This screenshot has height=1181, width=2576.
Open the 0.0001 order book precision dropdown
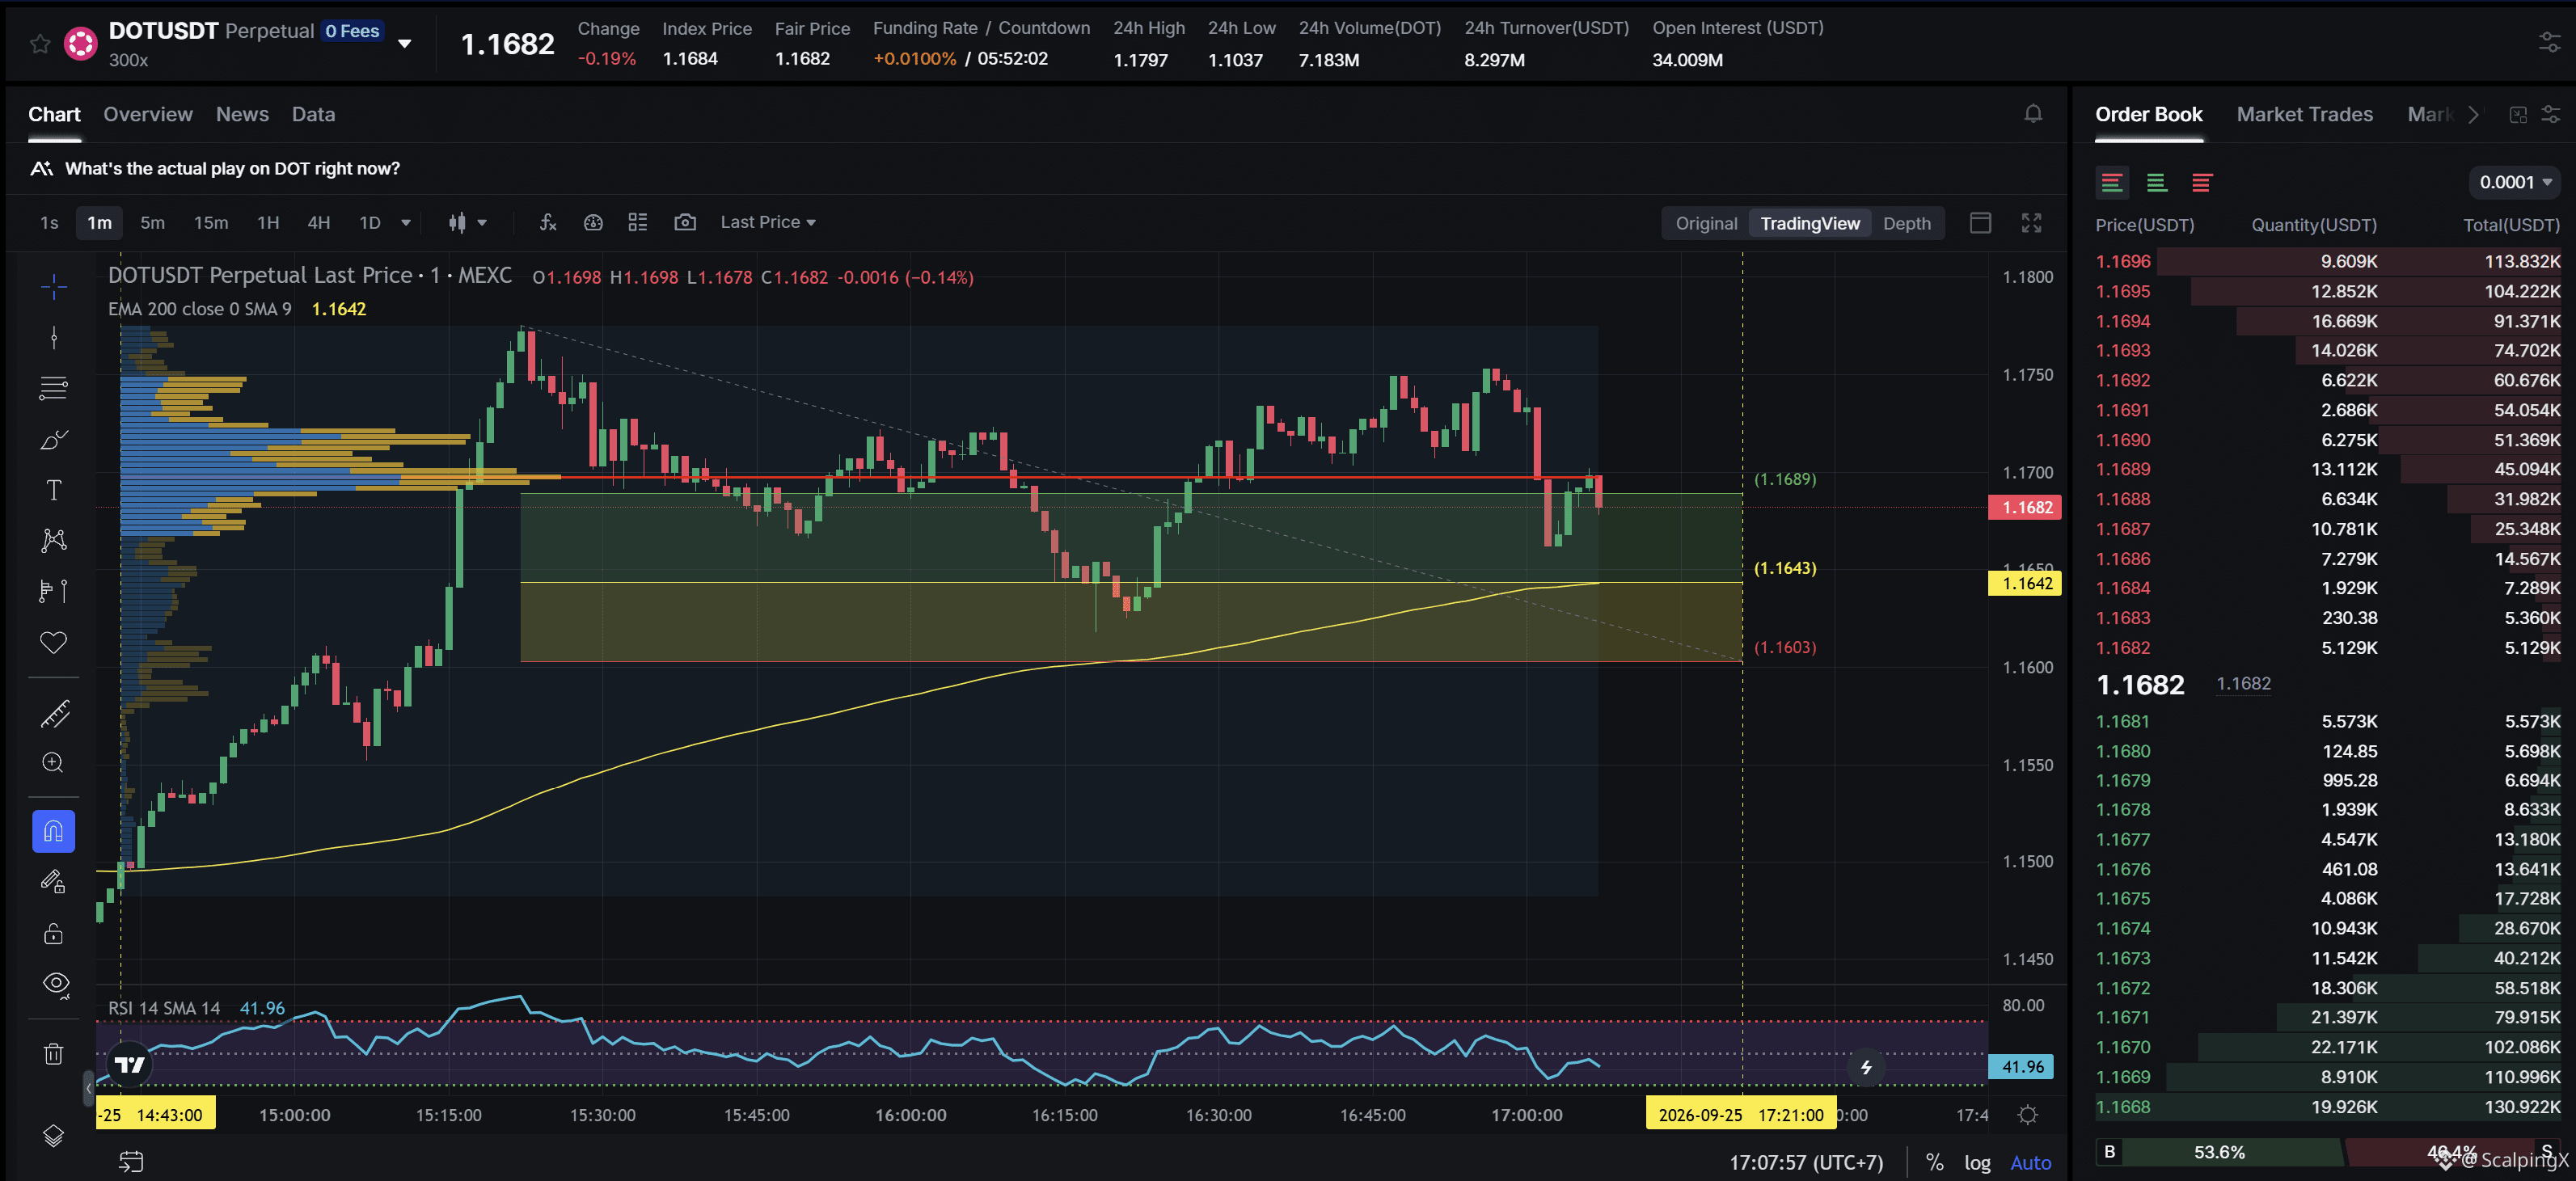[x=2515, y=182]
